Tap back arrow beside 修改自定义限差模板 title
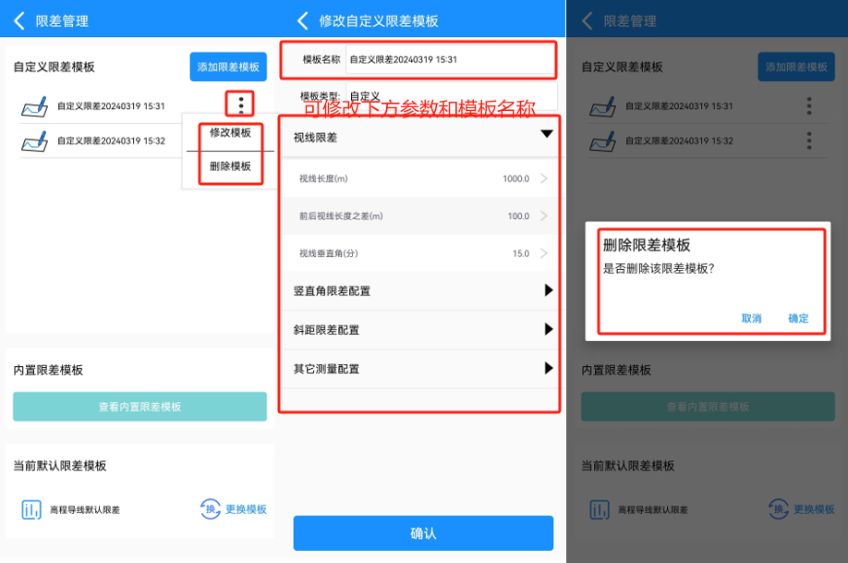848x563 pixels. tap(302, 20)
